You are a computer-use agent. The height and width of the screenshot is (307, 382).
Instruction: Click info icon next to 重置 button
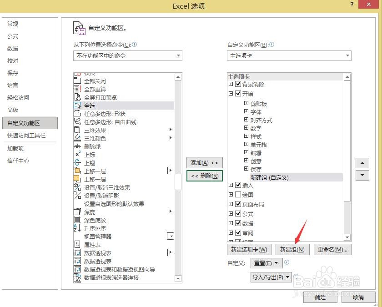click(287, 262)
